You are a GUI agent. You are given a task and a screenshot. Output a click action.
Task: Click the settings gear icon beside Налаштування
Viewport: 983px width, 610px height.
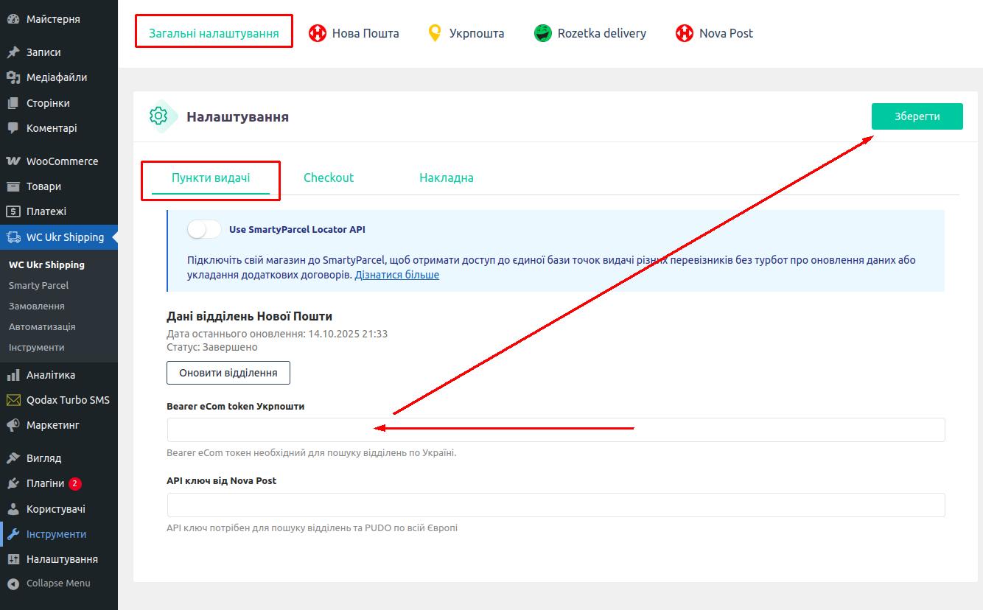tap(158, 116)
